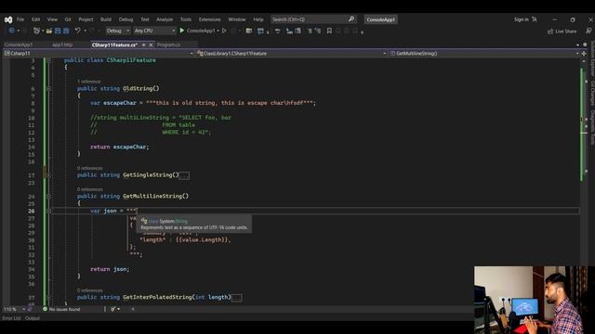The width and height of the screenshot is (595, 334).
Task: Click the Save All toolbar icon
Action: (66, 31)
